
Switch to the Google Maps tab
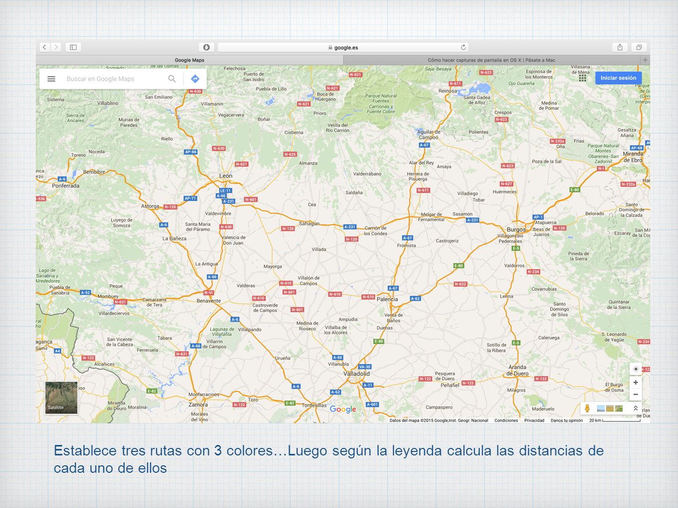click(x=189, y=60)
